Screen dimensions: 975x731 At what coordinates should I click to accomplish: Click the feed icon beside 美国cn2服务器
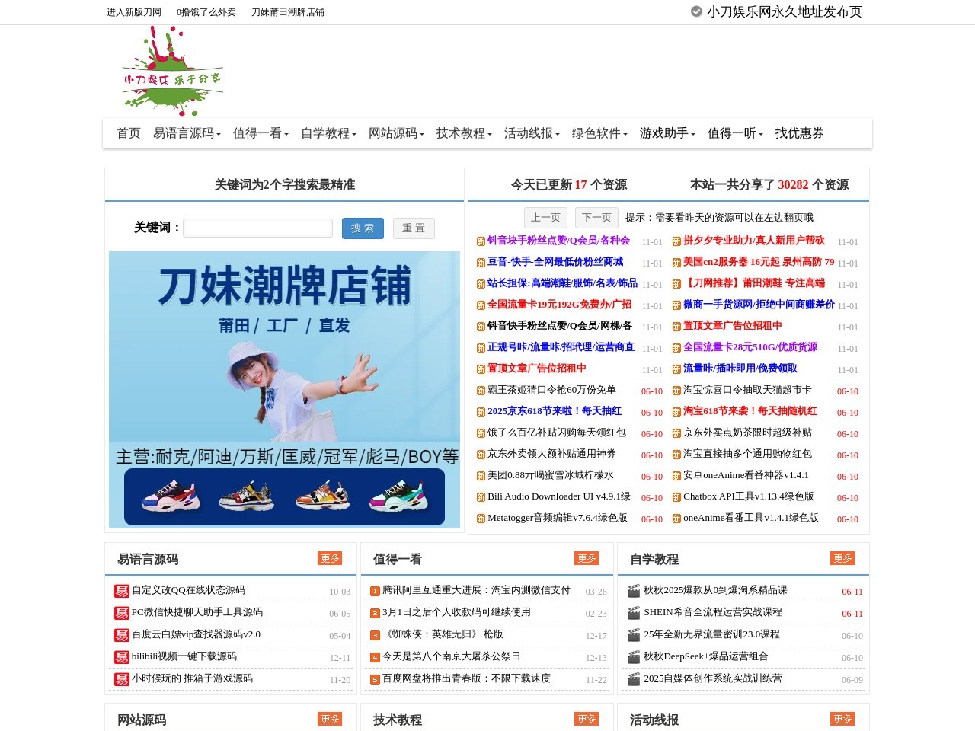coord(676,263)
